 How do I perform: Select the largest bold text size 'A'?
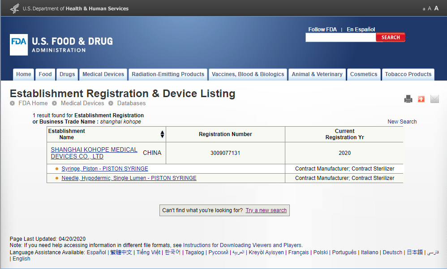coord(436,8)
